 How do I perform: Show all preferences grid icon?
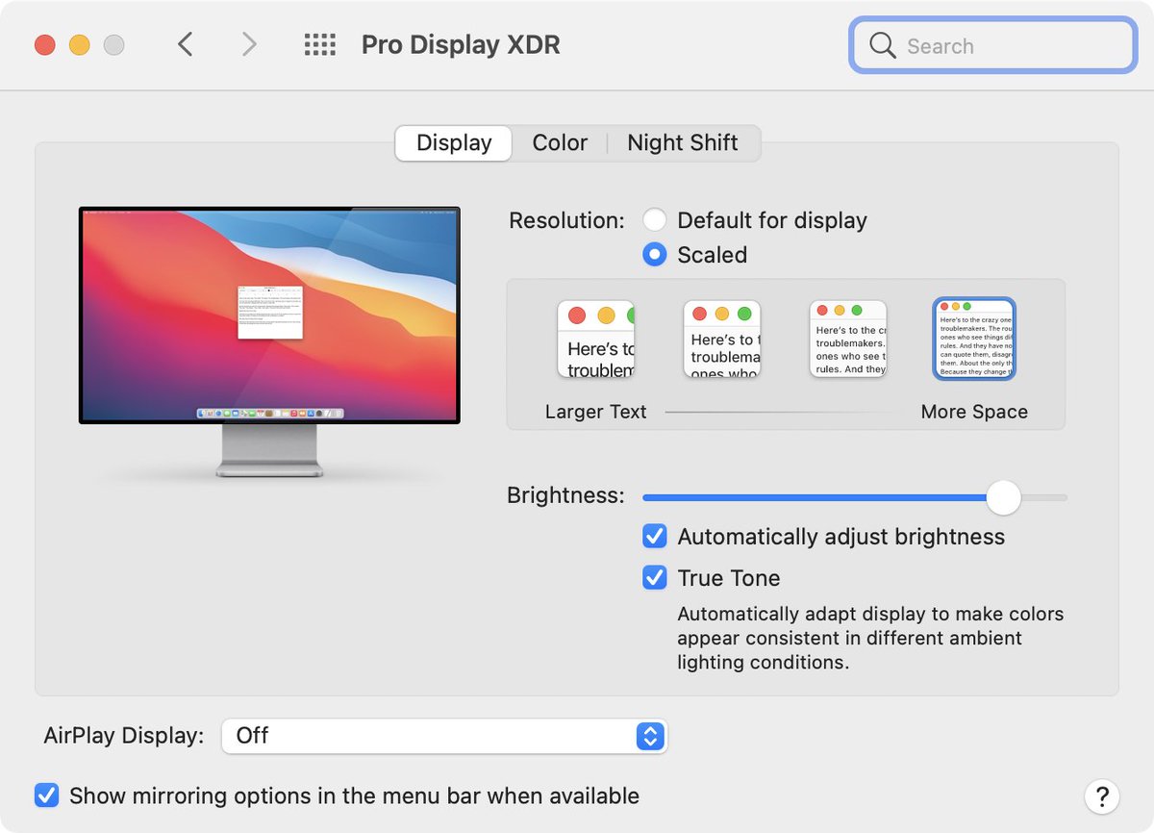point(319,44)
